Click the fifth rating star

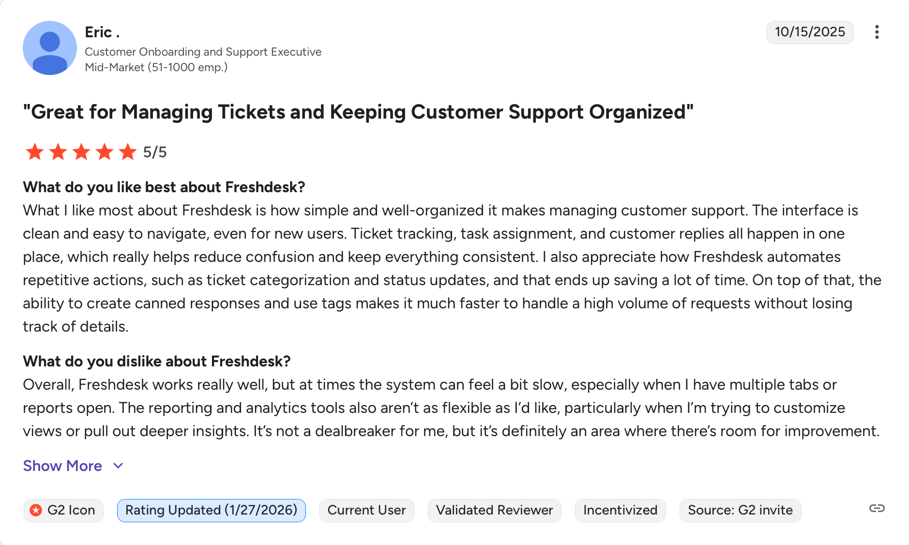click(128, 152)
